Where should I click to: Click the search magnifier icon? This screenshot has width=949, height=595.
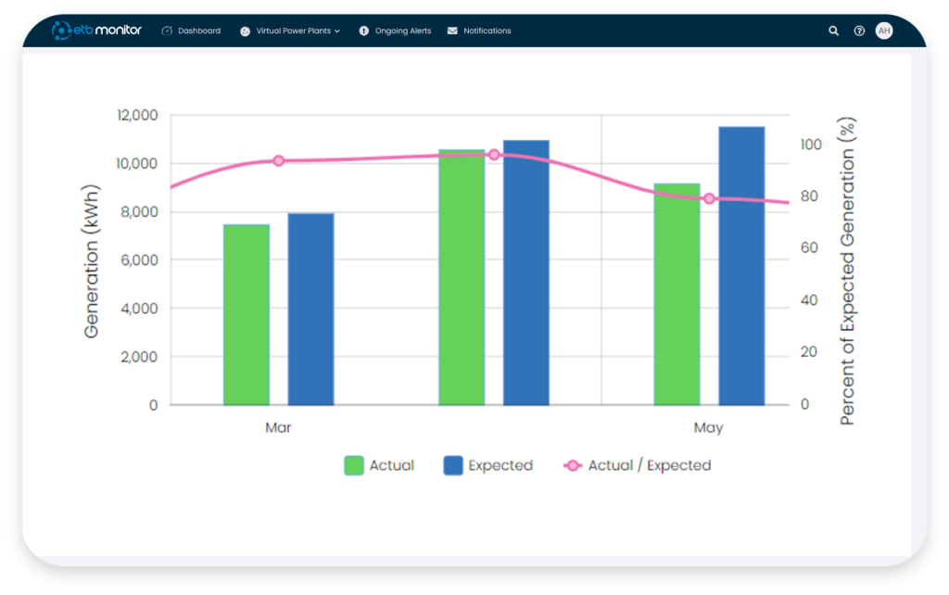click(833, 31)
